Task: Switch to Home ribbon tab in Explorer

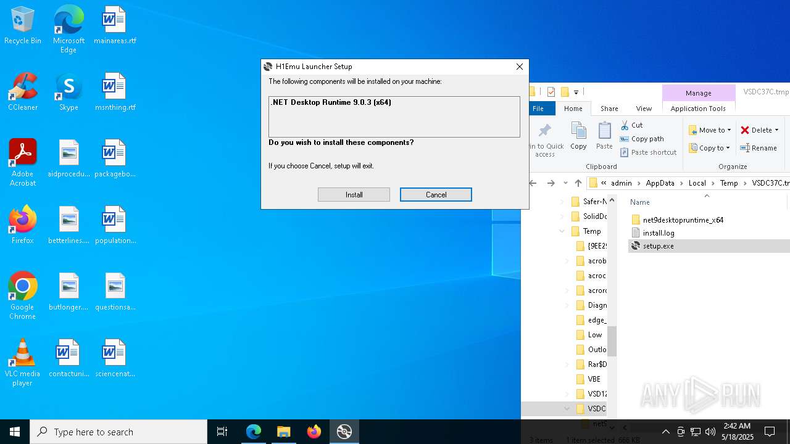Action: click(573, 109)
